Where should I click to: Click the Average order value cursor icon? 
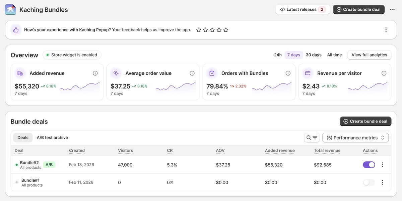point(116,73)
